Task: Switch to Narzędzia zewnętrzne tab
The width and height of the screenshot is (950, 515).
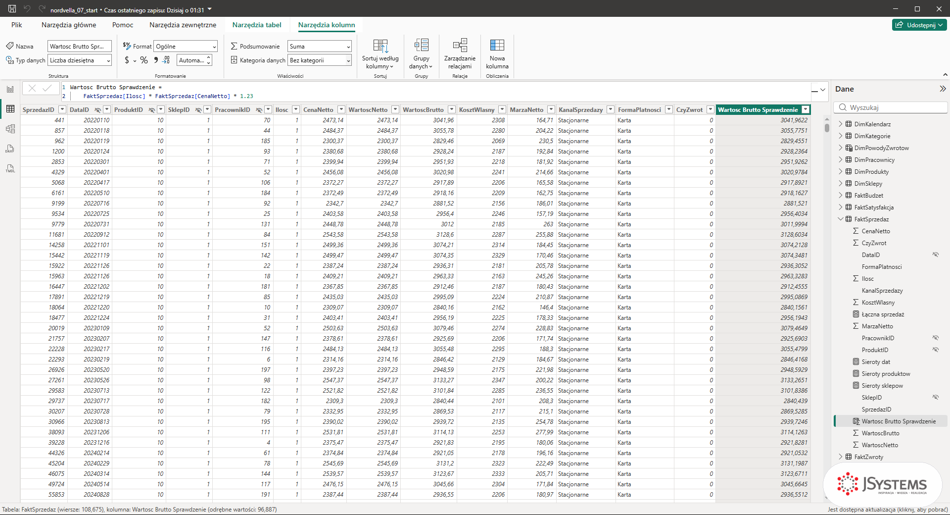Action: click(x=183, y=25)
